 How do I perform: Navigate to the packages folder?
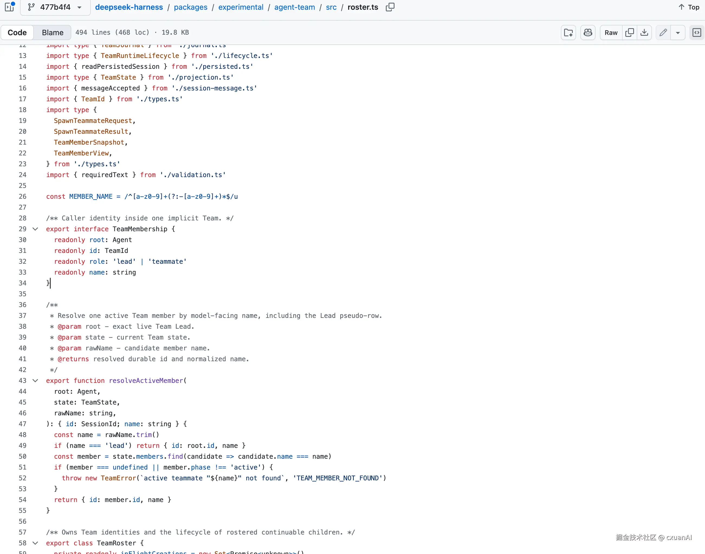pos(190,7)
